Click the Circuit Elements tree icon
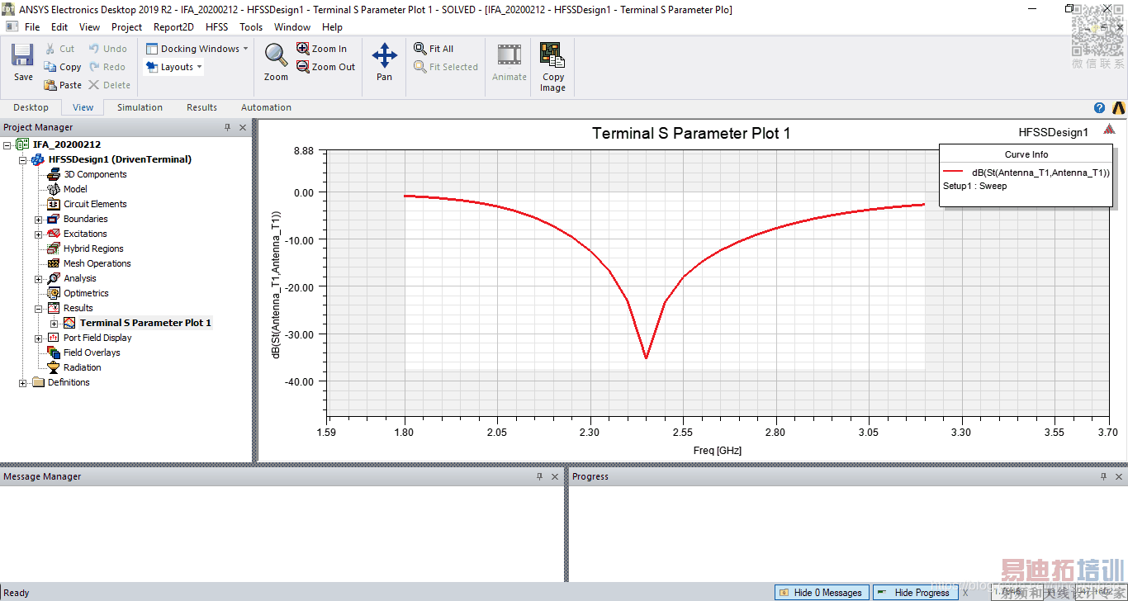The image size is (1128, 601). coord(54,204)
